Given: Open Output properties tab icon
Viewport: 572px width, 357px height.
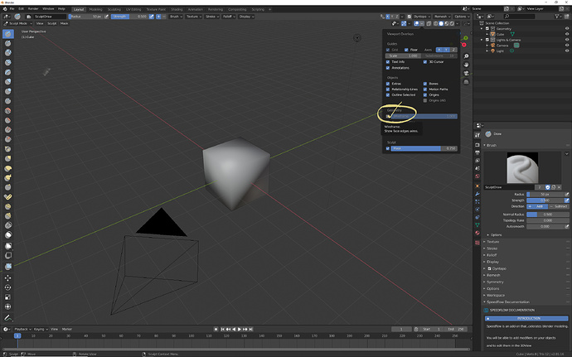Looking at the screenshot, I should (x=477, y=152).
